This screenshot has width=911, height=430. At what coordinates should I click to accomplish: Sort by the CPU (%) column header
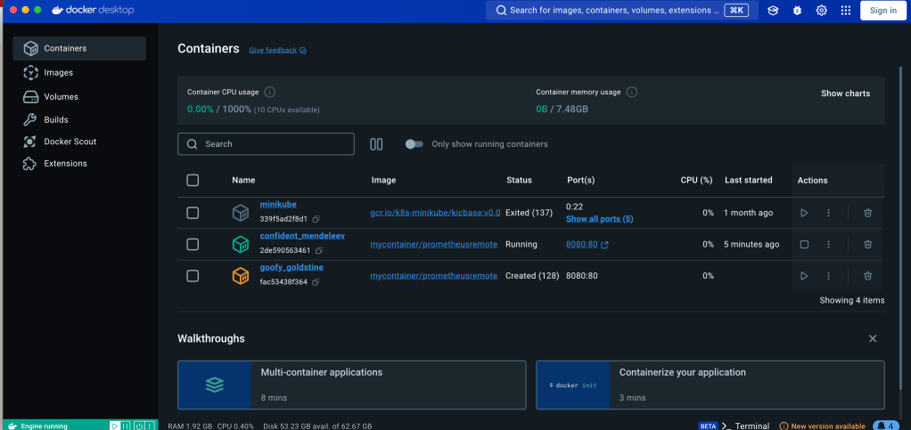[696, 181]
